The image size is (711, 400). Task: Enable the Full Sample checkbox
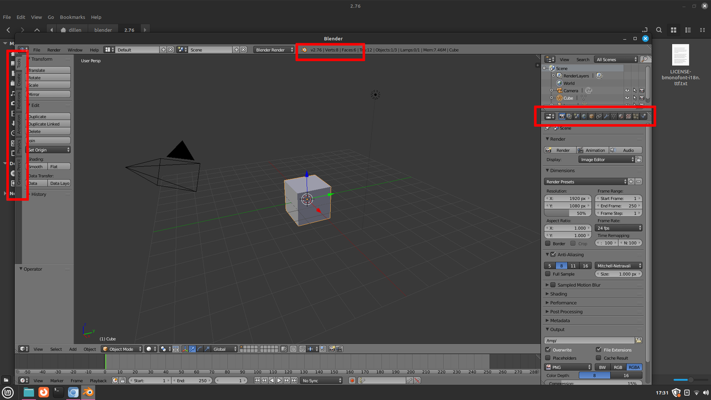click(548, 274)
